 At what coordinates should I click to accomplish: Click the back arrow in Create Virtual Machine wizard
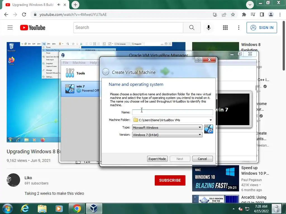click(106, 72)
